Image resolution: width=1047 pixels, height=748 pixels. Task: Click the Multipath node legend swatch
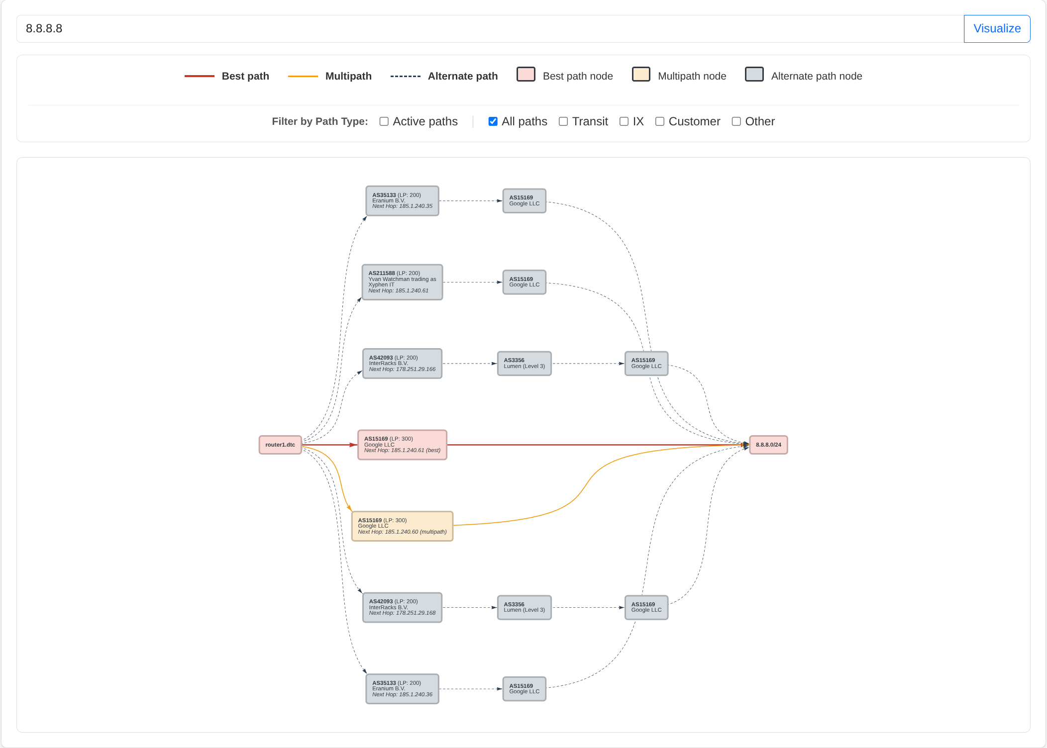[x=641, y=75]
